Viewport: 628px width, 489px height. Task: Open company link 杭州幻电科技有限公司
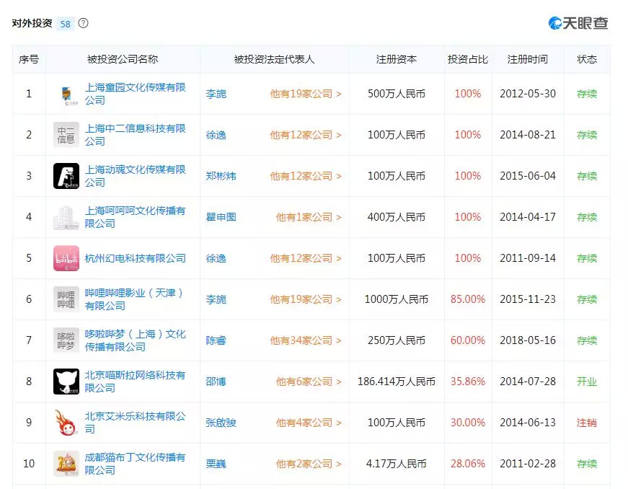point(135,258)
